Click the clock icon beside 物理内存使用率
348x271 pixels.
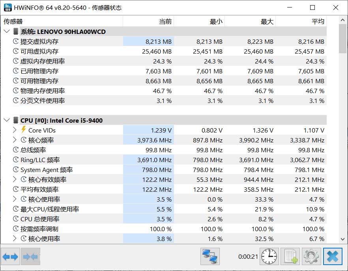(x=15, y=91)
